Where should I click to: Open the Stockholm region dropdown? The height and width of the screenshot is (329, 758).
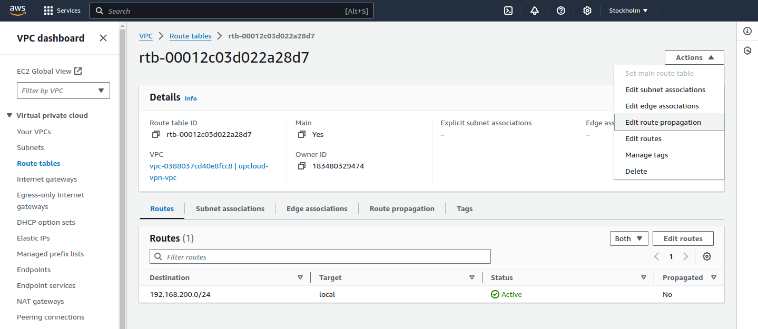(628, 11)
